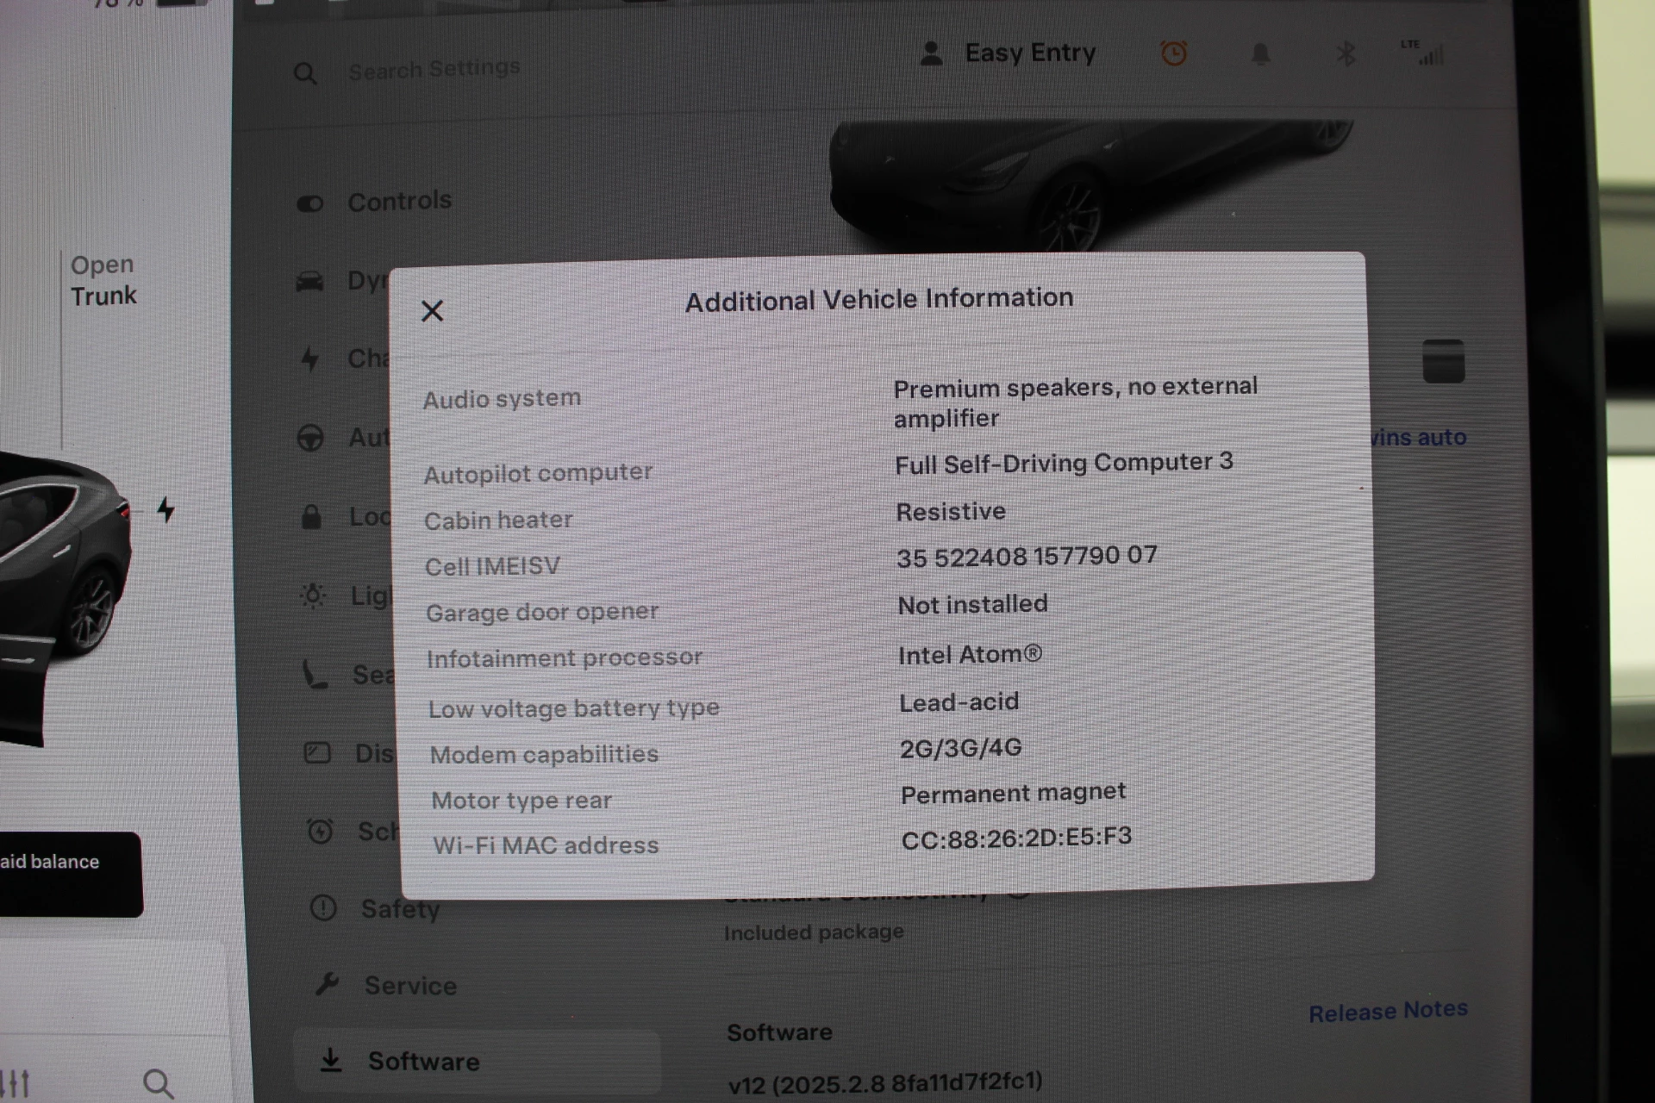The image size is (1655, 1103).
Task: Tap the LTE signal strength icon
Action: (1424, 53)
